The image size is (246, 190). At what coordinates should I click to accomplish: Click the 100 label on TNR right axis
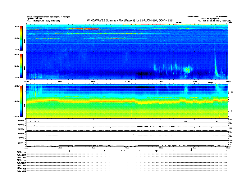(x=231, y=92)
